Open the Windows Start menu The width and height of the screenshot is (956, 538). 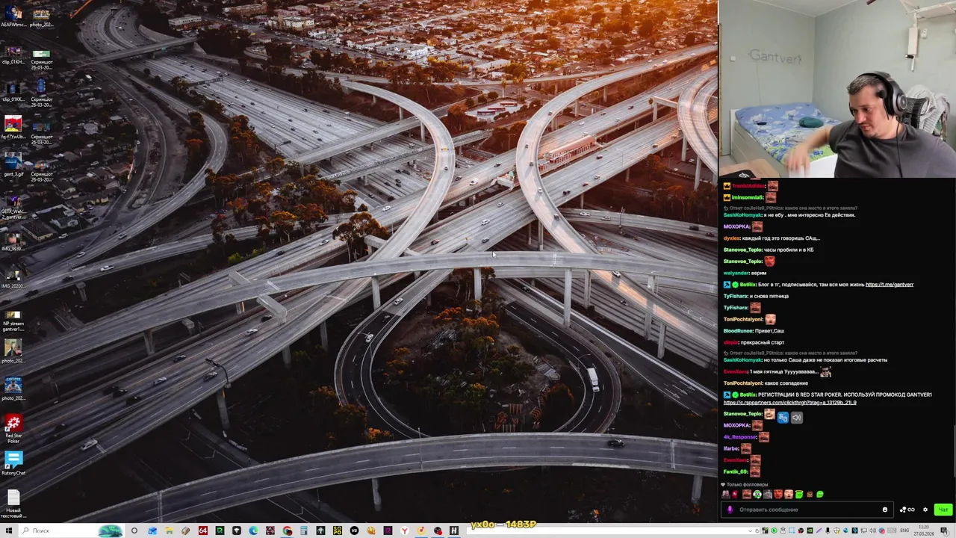[8, 531]
